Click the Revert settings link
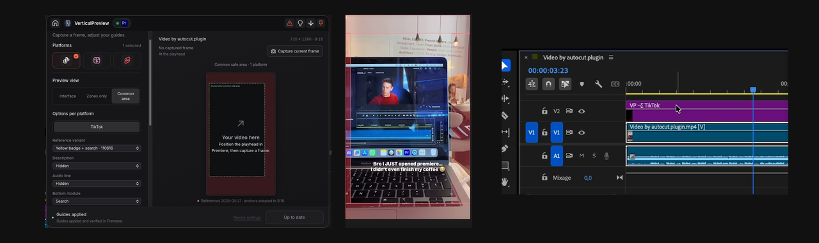This screenshot has width=819, height=243. click(x=247, y=217)
